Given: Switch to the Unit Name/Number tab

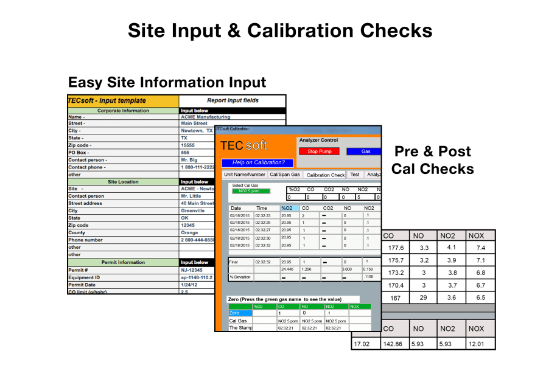Looking at the screenshot, I should [245, 175].
